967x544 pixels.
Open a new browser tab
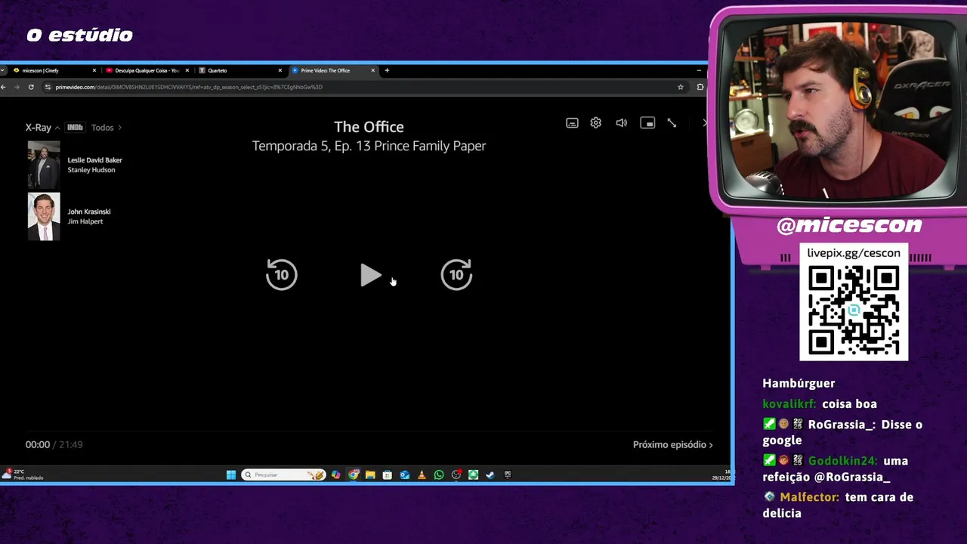387,70
